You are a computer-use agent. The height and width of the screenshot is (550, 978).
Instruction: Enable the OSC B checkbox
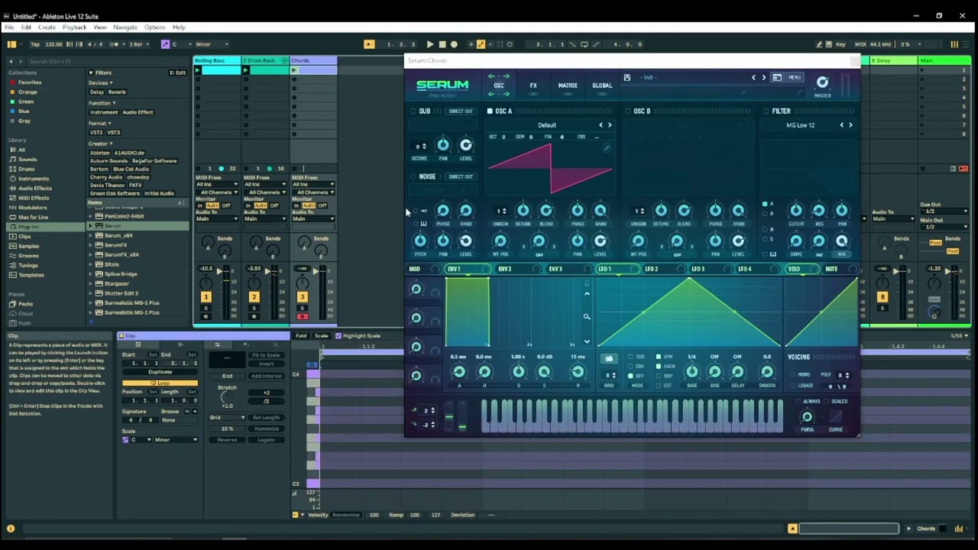(628, 112)
